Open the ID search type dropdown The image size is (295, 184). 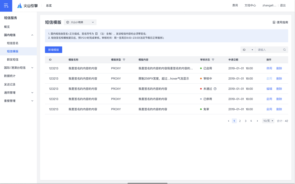tap(248, 50)
